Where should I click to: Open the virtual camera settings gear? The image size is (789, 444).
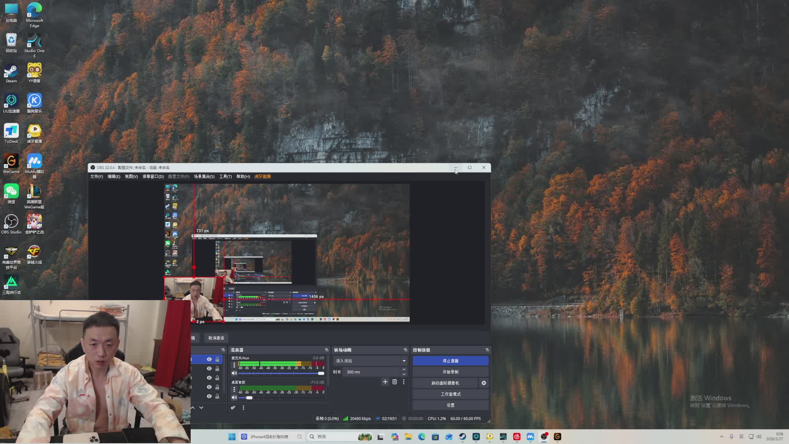[484, 383]
